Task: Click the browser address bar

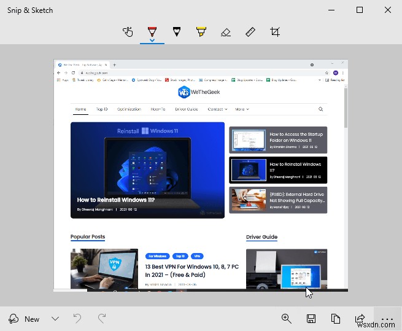Action: pos(200,73)
